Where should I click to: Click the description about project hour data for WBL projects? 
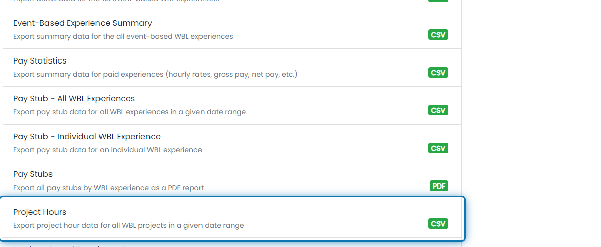(128, 226)
